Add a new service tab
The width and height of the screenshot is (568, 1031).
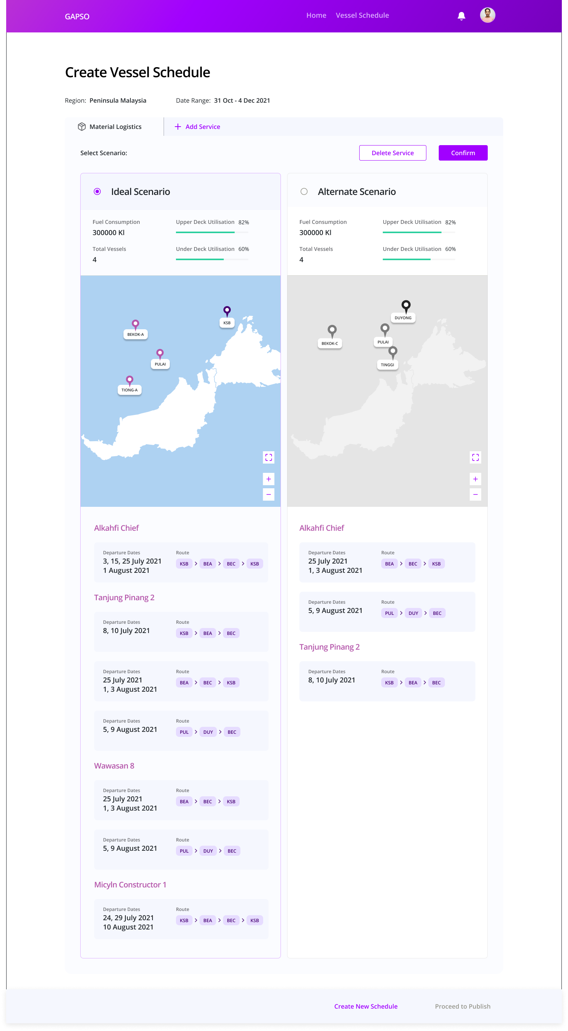point(198,127)
